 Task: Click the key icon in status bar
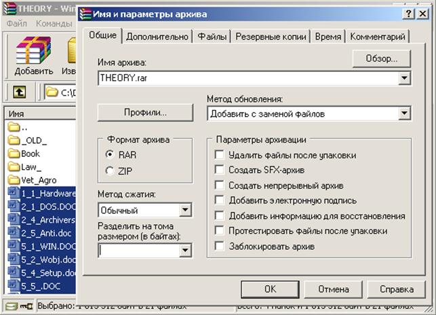click(26, 307)
